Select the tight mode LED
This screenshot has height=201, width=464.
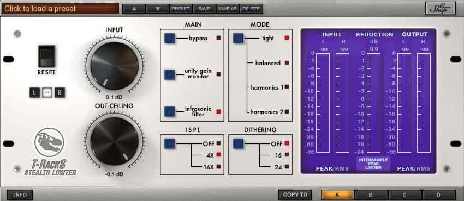click(x=287, y=37)
